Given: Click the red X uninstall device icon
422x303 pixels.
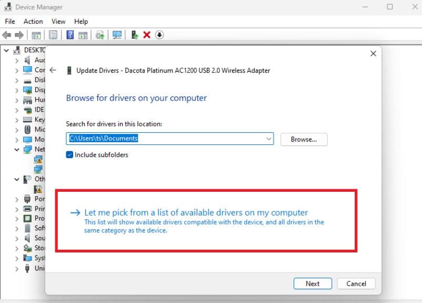Looking at the screenshot, I should (147, 35).
